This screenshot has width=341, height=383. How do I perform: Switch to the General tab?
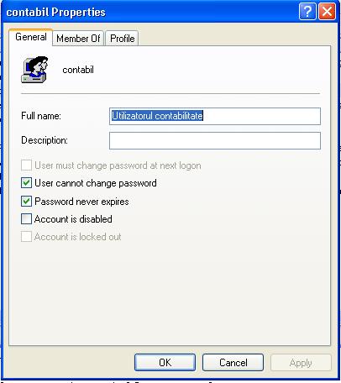tap(31, 37)
